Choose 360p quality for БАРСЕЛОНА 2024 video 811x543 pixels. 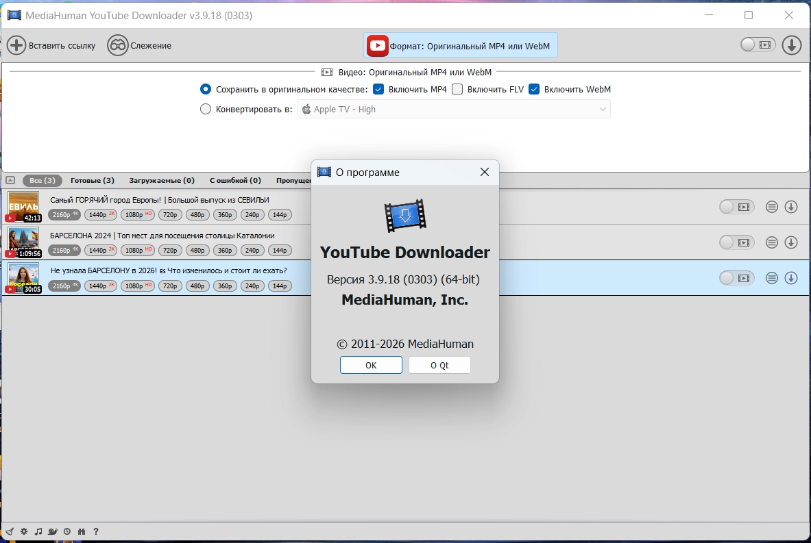[225, 250]
